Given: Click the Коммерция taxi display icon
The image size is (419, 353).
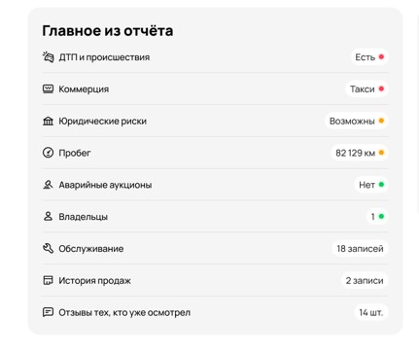Looking at the screenshot, I should coord(48,88).
